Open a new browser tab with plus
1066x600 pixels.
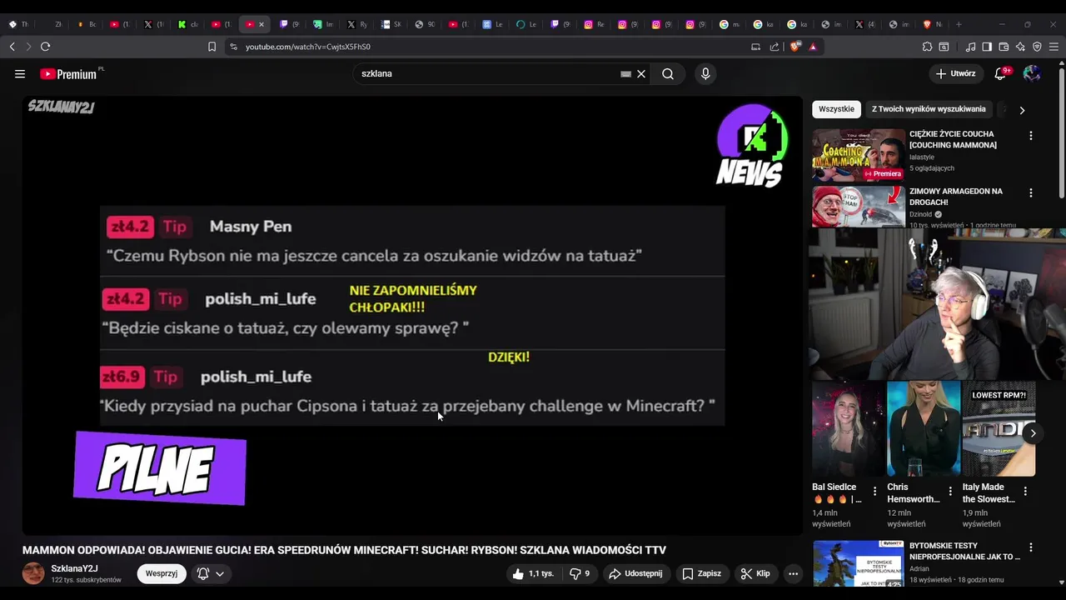(x=959, y=24)
